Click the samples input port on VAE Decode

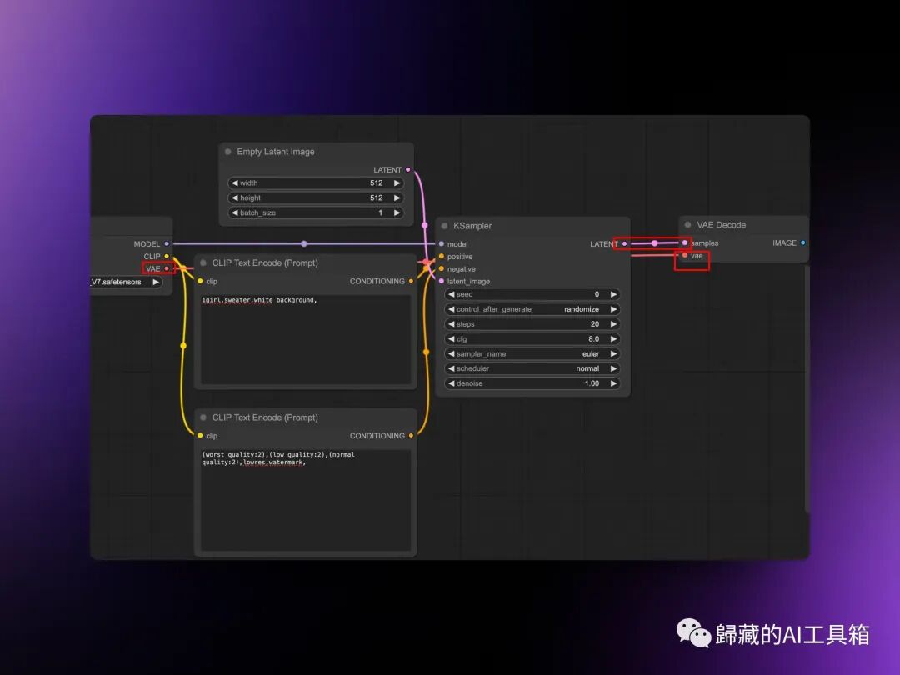pos(685,242)
